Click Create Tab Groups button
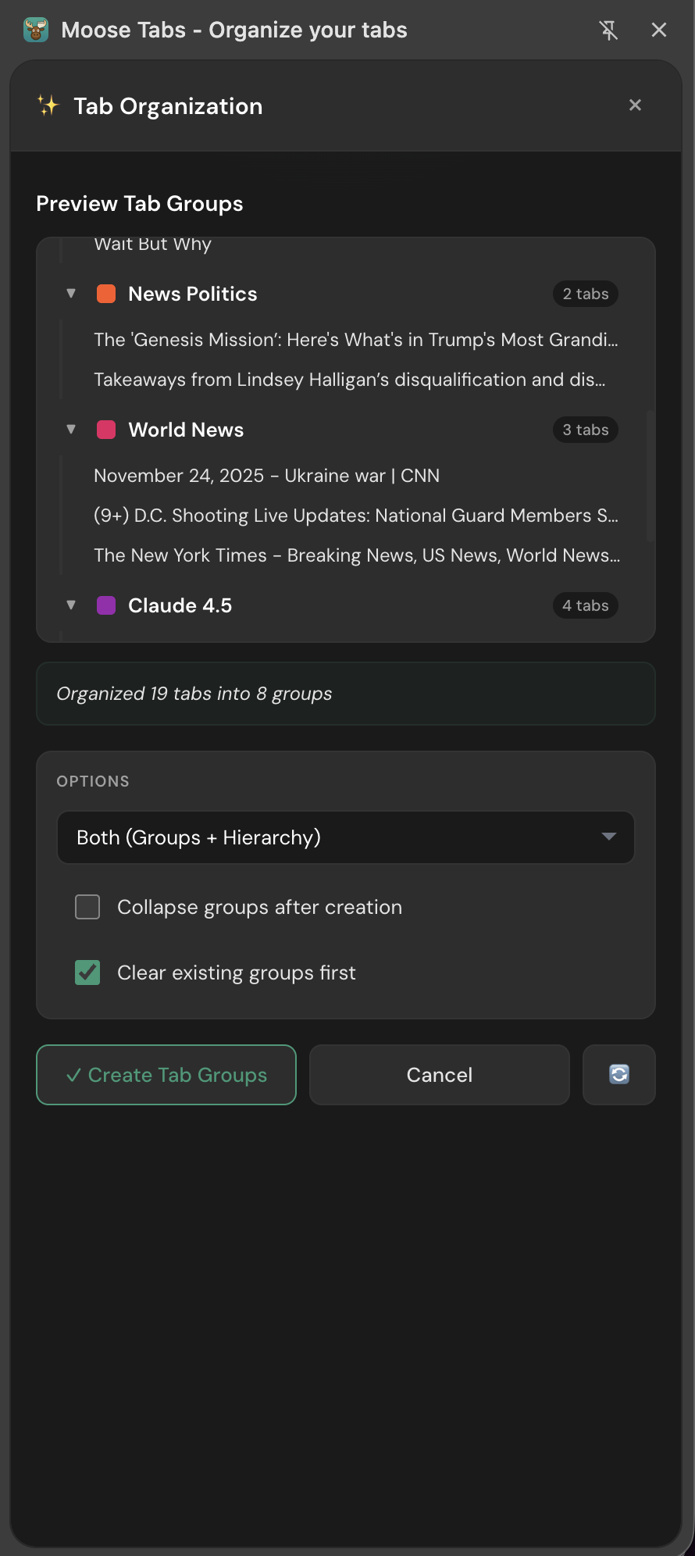Screen dimensions: 695x1556 tap(166, 1075)
